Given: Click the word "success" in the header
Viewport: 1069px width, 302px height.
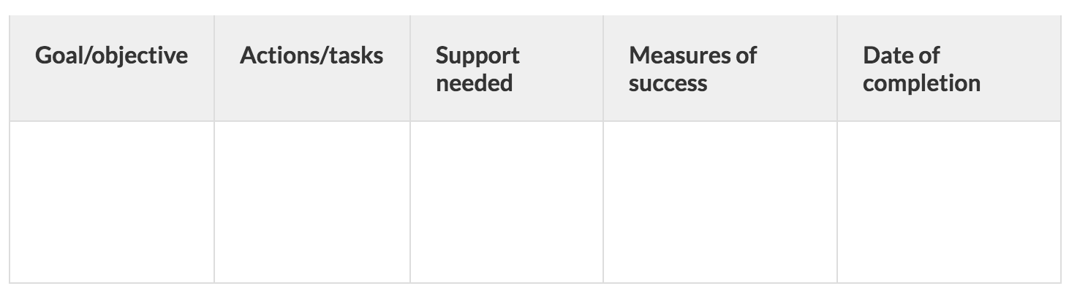Looking at the screenshot, I should pyautogui.click(x=668, y=83).
